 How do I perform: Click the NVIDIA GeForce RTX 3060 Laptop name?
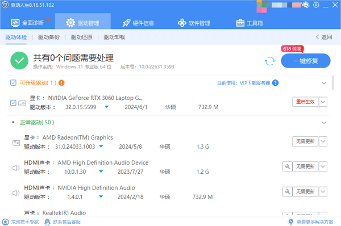click(x=95, y=98)
